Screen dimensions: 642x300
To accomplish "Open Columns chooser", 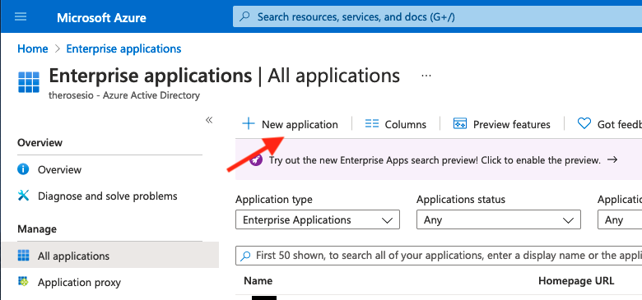I will pyautogui.click(x=396, y=124).
